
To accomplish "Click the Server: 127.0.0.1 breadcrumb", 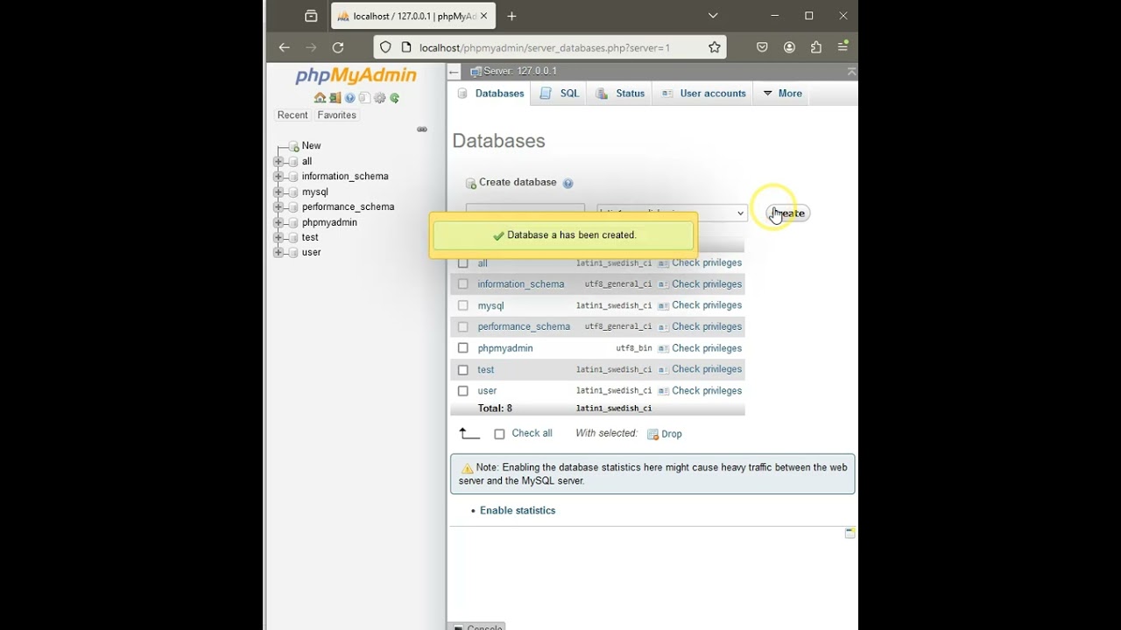I will pyautogui.click(x=520, y=72).
